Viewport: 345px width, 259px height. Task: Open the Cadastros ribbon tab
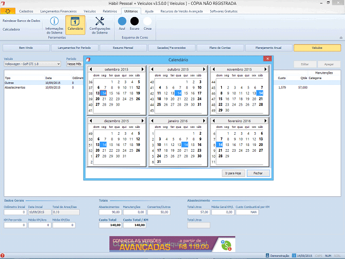click(26, 11)
